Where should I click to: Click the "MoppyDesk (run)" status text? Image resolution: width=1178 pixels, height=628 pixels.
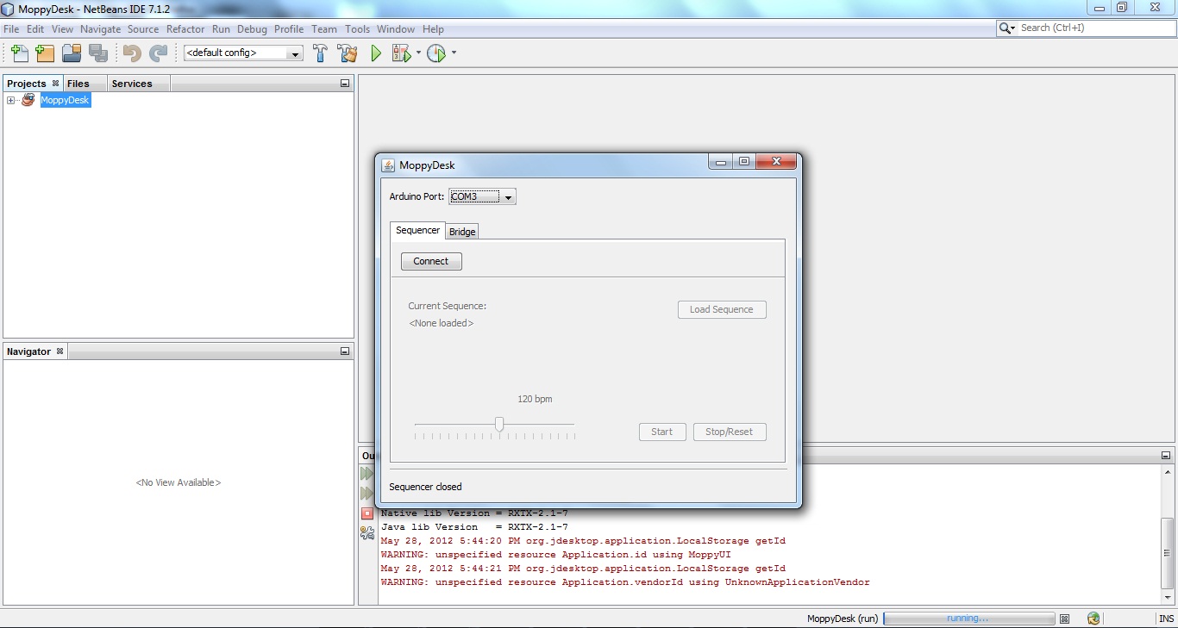(x=843, y=619)
